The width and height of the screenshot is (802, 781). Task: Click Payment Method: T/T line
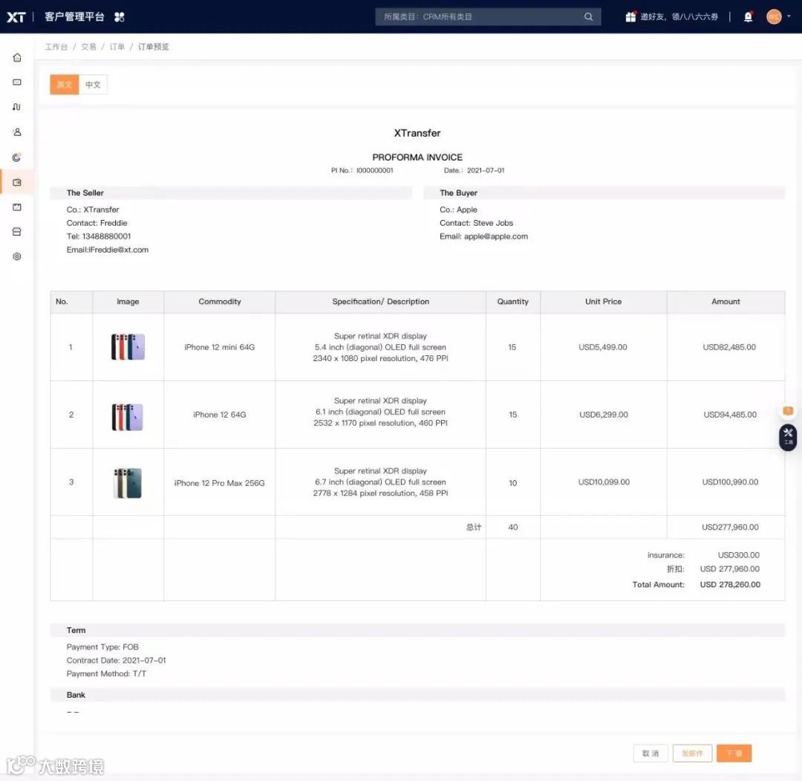tap(106, 673)
